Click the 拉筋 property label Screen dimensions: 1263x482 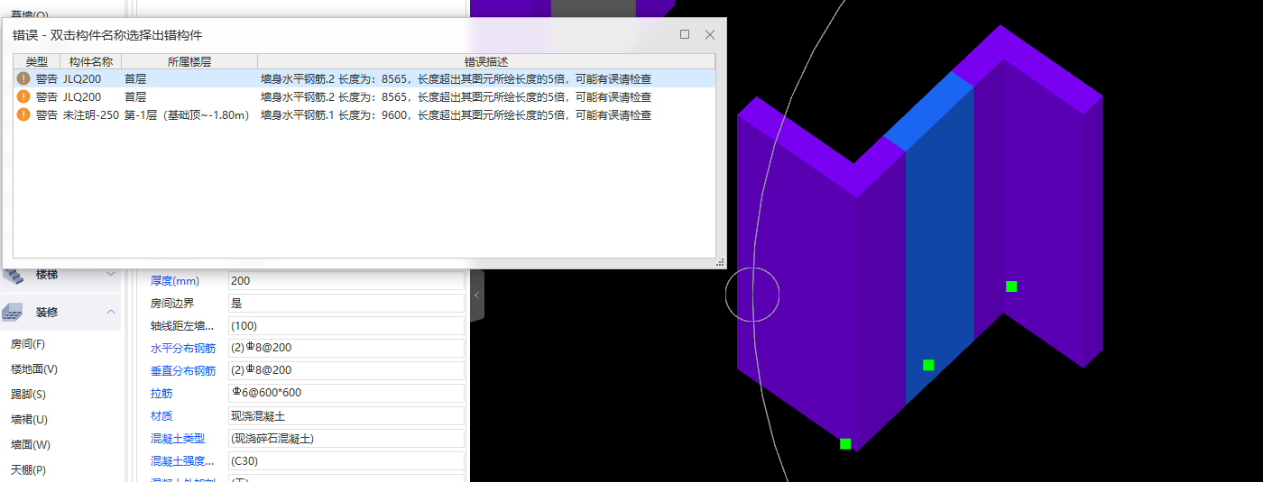(x=161, y=394)
